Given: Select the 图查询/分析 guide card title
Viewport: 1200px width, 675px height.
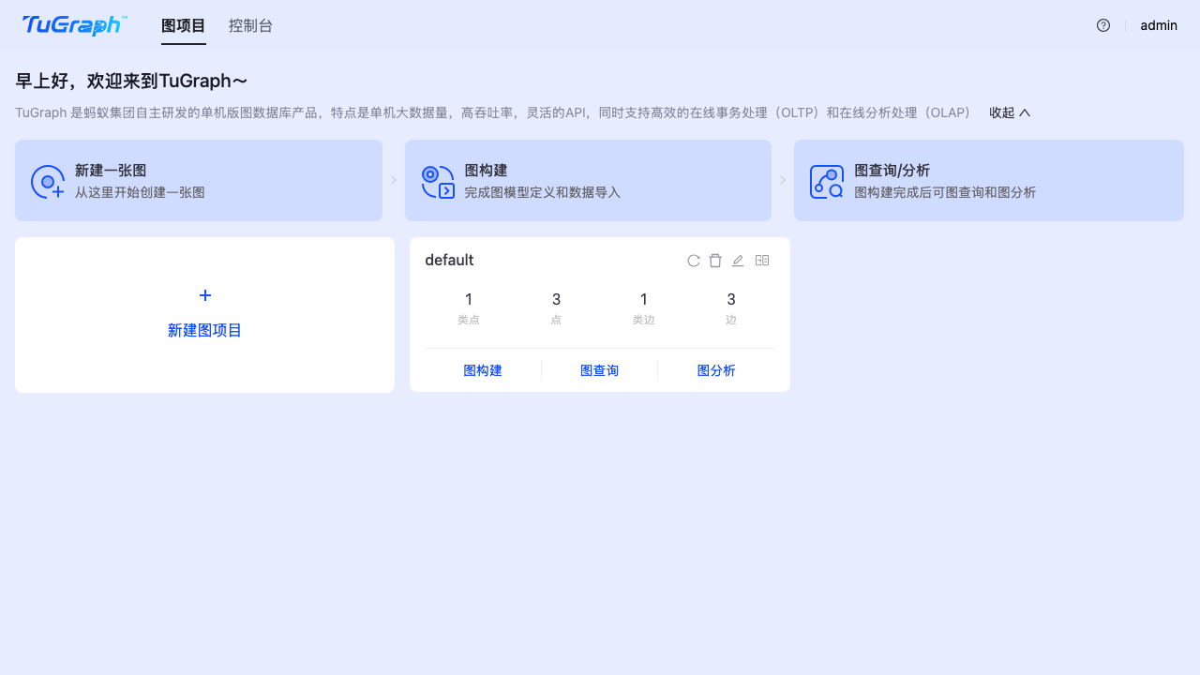Looking at the screenshot, I should click(892, 171).
